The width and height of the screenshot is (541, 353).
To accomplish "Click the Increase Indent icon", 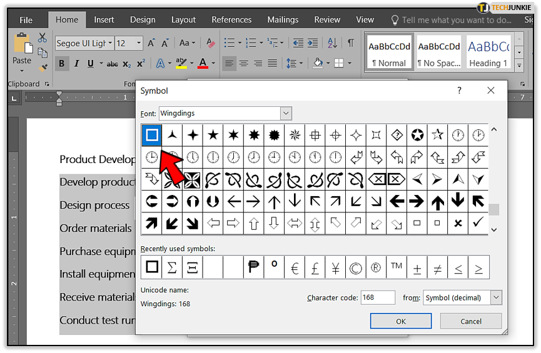I will [312, 43].
